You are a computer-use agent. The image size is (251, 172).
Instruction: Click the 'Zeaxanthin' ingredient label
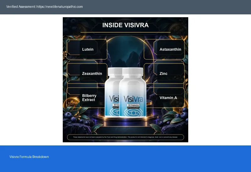pos(92,73)
